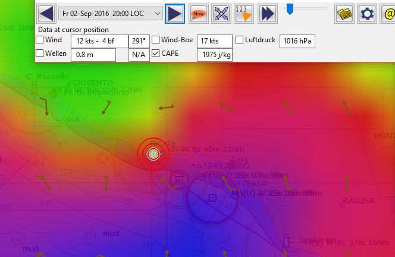Click the wind speed 12 kts field
Viewport: 395px width, 257px height.
tap(99, 40)
